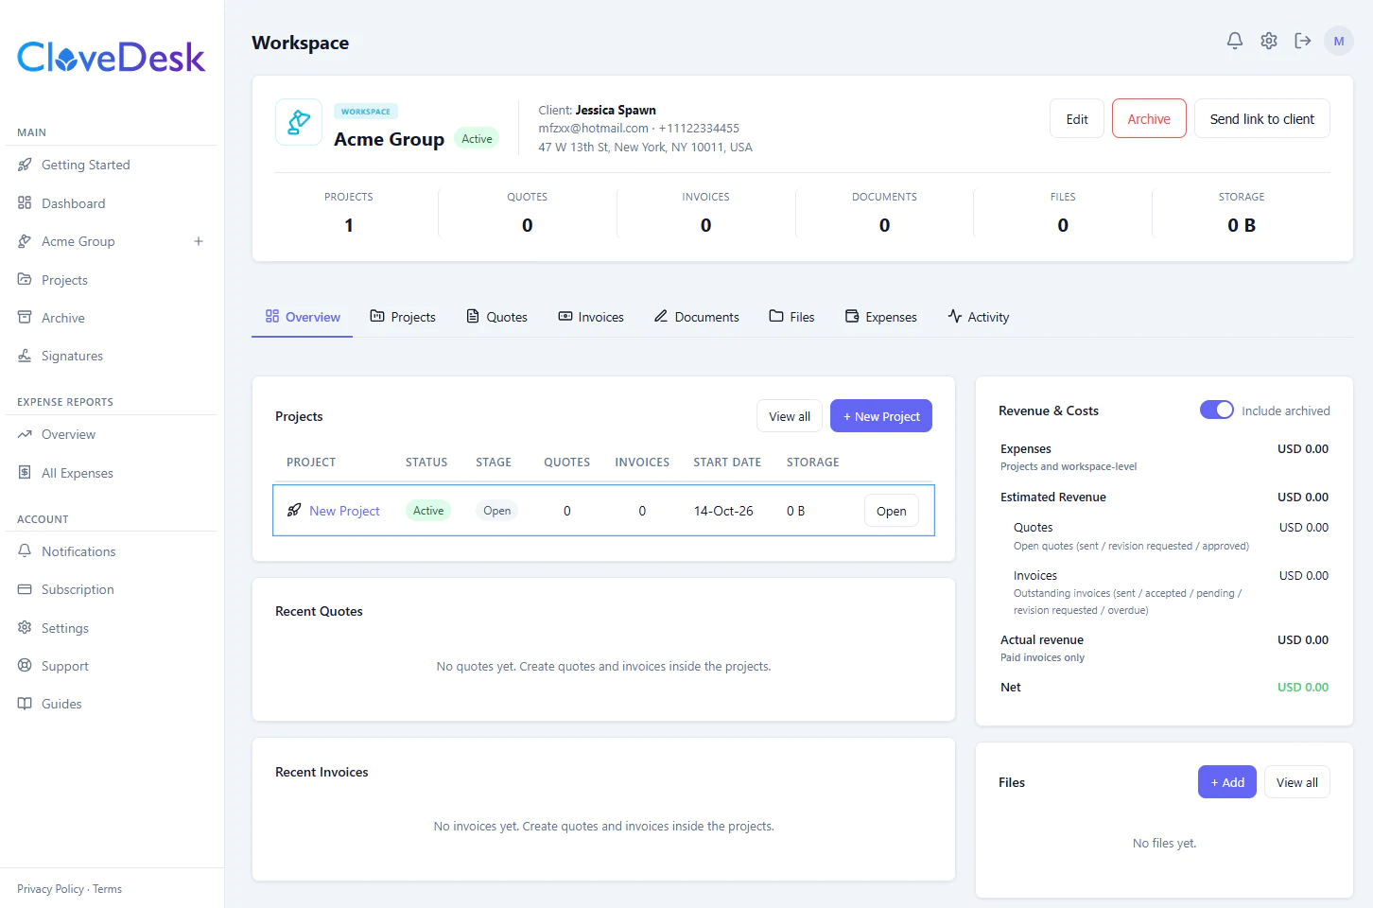Toggle the Include archived switch

click(1217, 410)
